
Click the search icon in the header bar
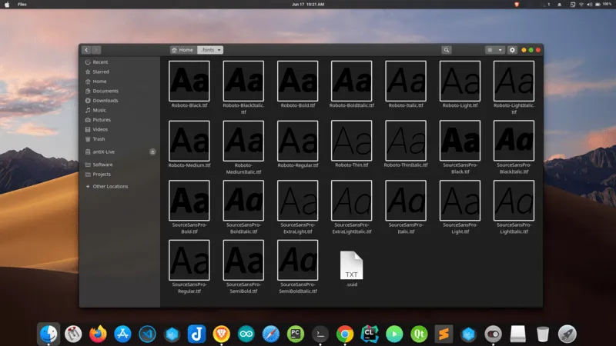pyautogui.click(x=446, y=50)
